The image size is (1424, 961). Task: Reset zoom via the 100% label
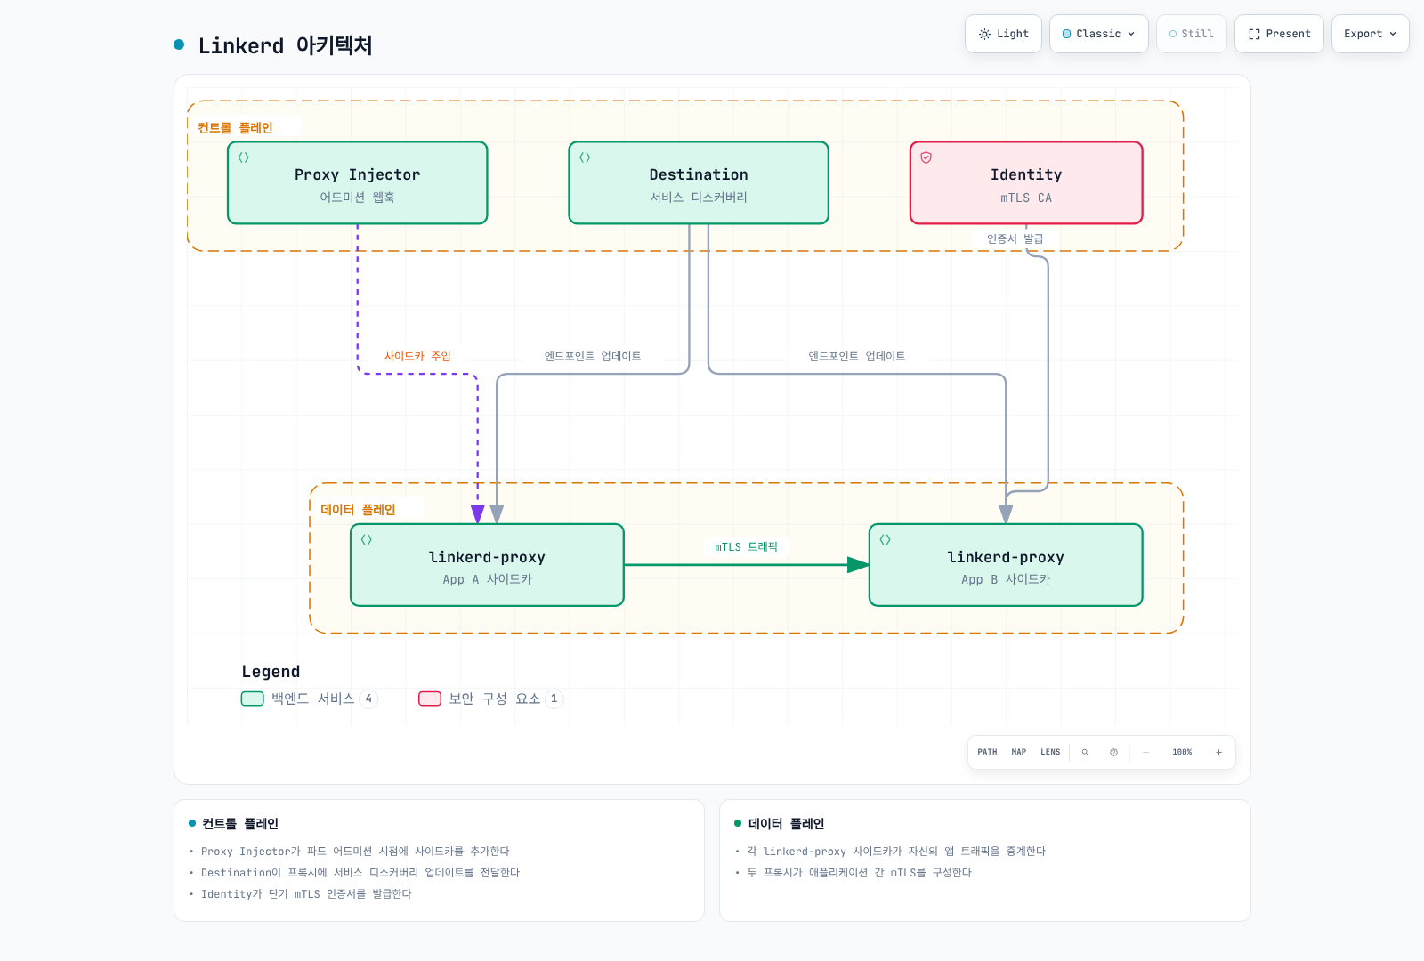(x=1182, y=752)
